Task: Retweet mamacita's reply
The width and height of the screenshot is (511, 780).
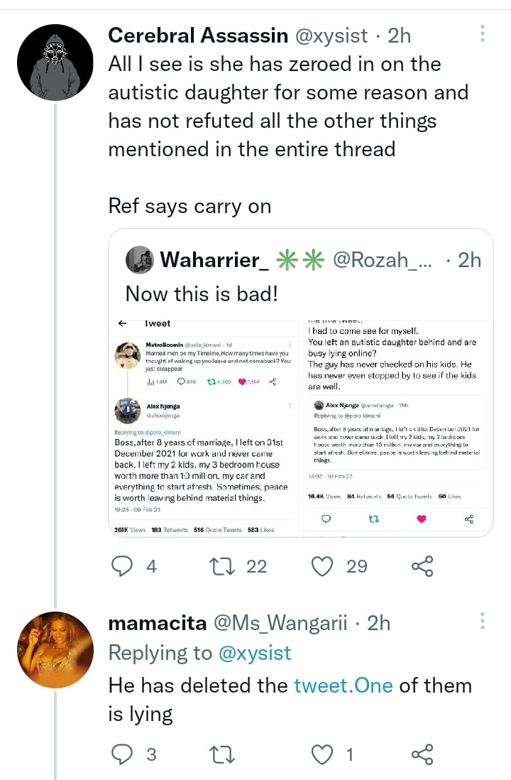Action: click(223, 754)
